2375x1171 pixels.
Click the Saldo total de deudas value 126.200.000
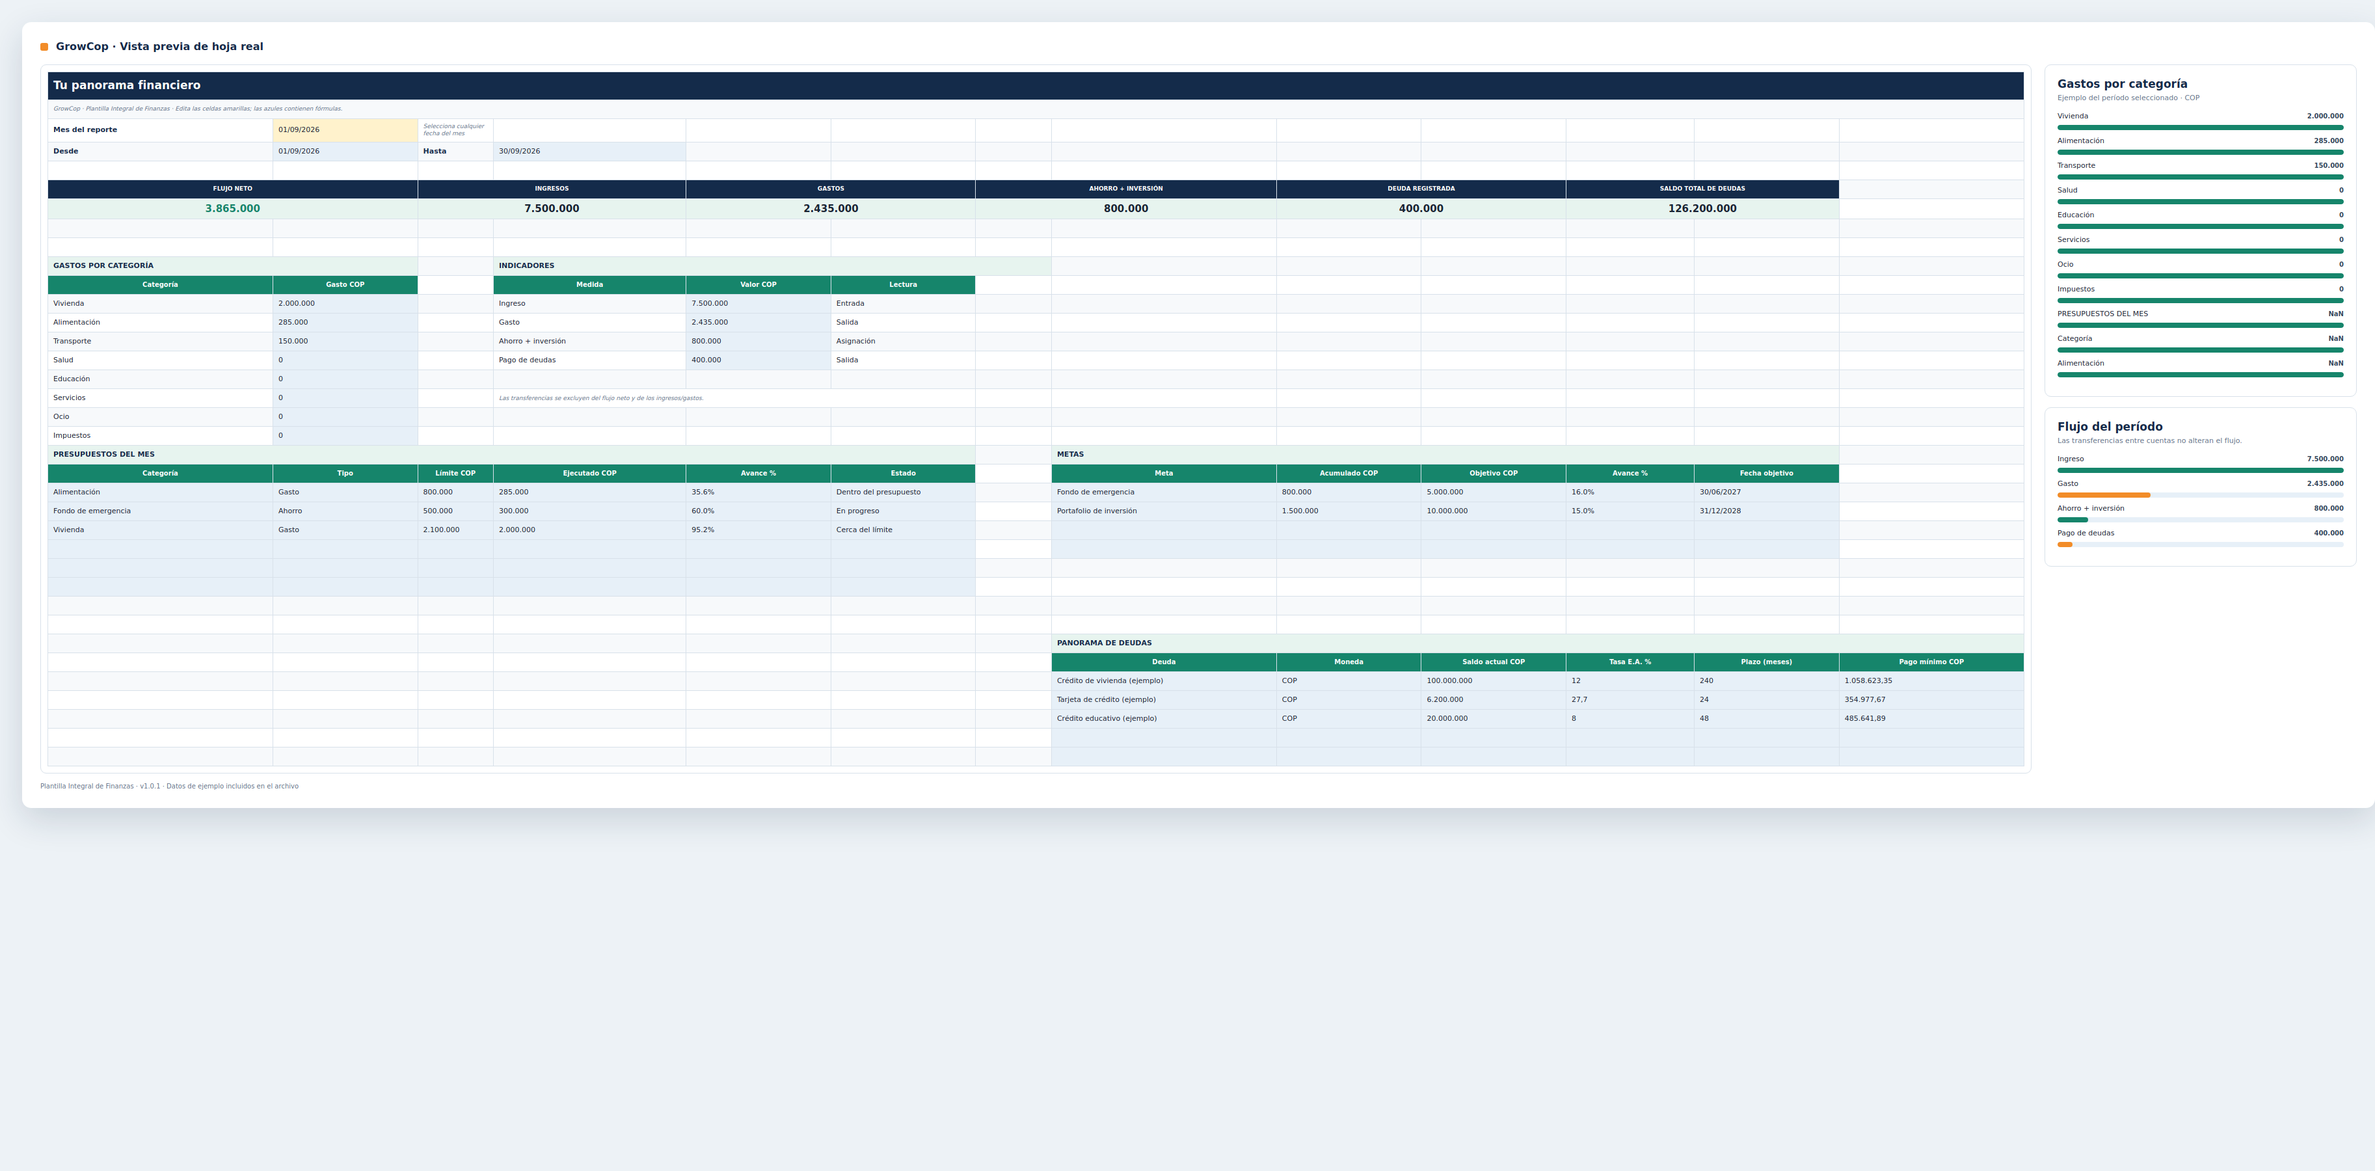tap(1702, 208)
